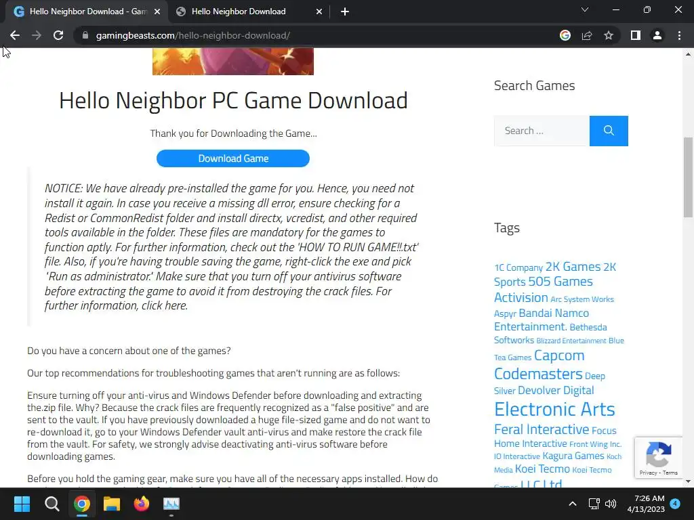Open the Blizzard Entertainment tag

571,341
